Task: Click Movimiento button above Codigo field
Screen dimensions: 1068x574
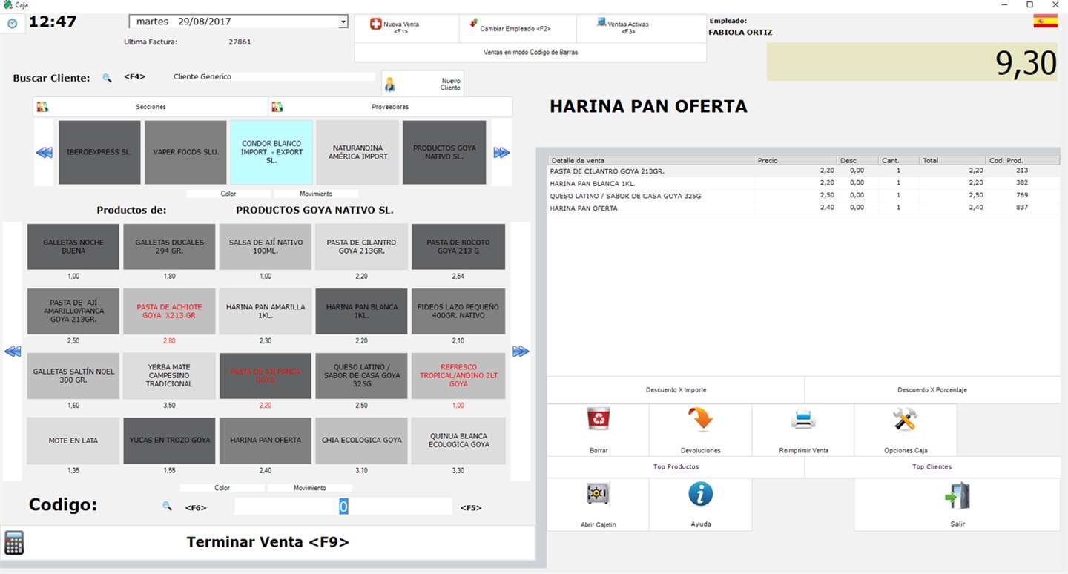Action: click(309, 488)
